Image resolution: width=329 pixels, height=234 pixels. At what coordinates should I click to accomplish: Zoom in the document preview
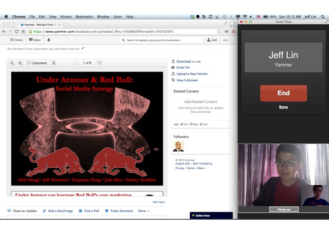pos(20,63)
